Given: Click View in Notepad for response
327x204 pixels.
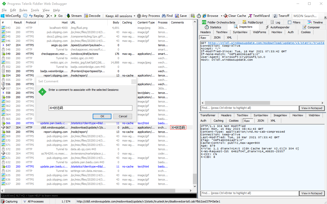Looking at the screenshot, I should [312, 193].
